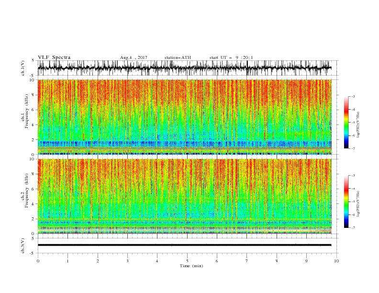Click the "-7" tick on ch.1 colorbar

coord(353,148)
